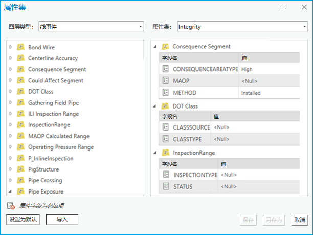Image resolution: width=313 pixels, height=235 pixels.
Task: Click the ILI Inspection Range layer icon
Action: click(x=20, y=114)
